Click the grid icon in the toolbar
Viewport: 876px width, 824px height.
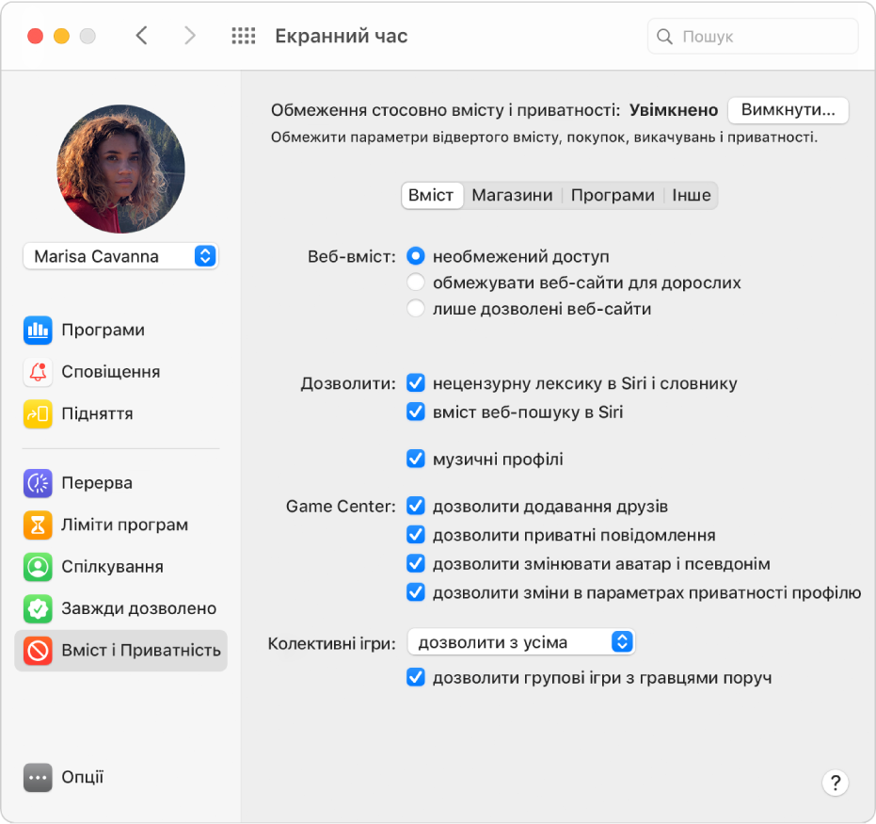242,35
